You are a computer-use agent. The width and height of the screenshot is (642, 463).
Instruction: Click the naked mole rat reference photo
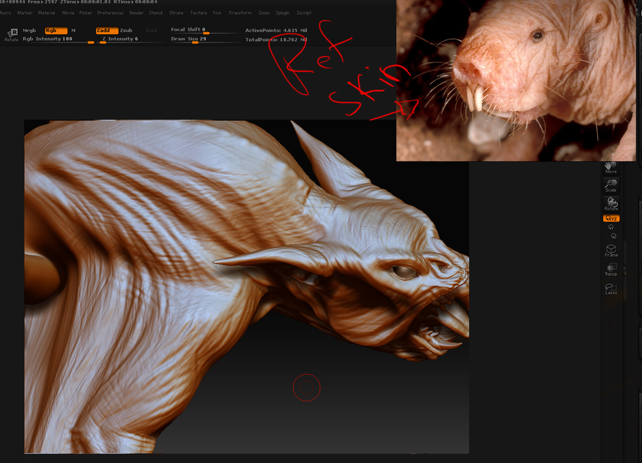(x=516, y=80)
